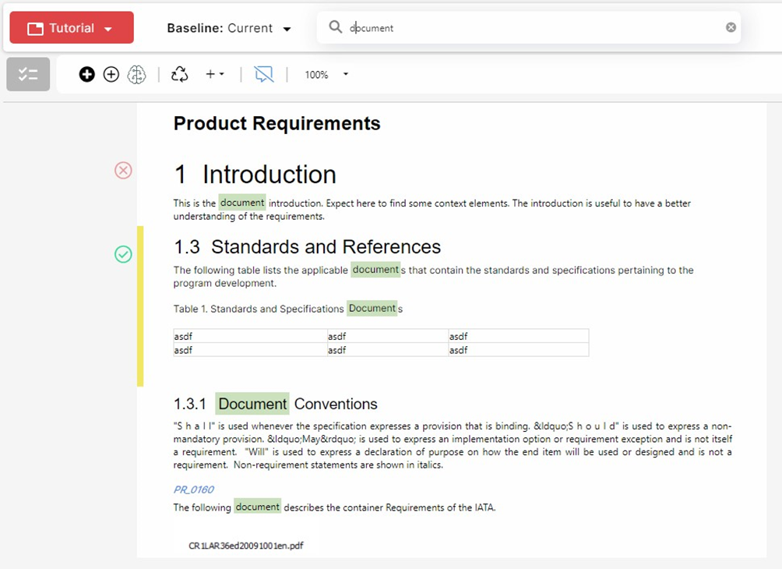Toggle the crossed-out comments icon
This screenshot has height=569, width=782.
click(x=264, y=75)
